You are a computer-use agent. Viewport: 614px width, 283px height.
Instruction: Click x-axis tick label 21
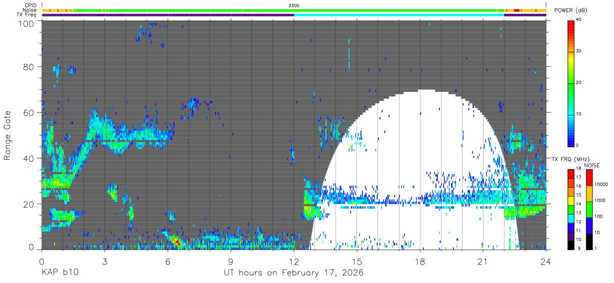tap(483, 262)
